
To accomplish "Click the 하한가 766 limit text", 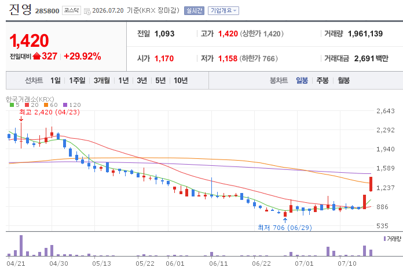I will (x=259, y=58).
